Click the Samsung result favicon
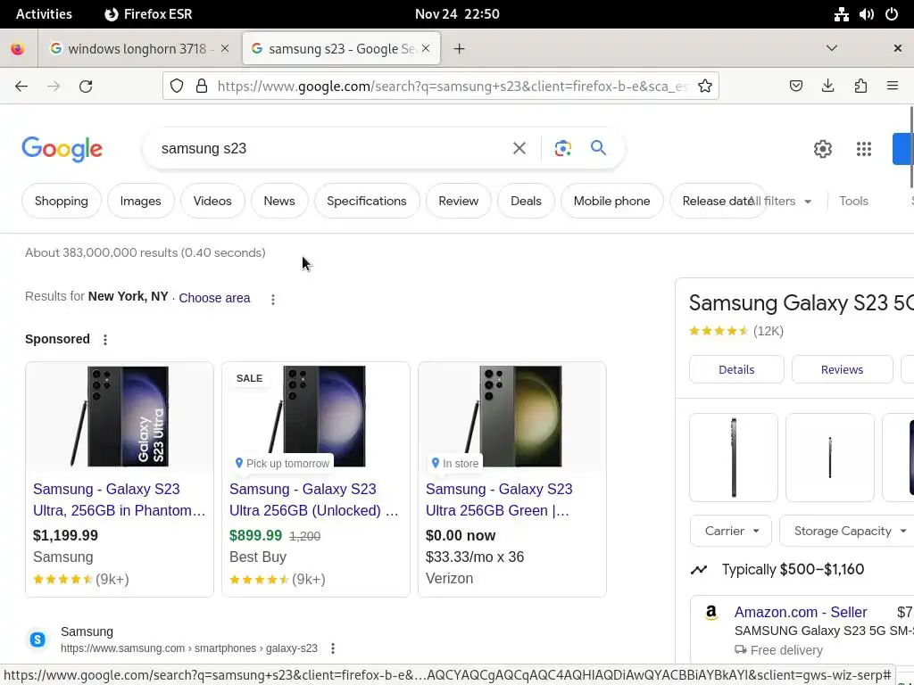Screen dimensions: 914x685 [37, 640]
